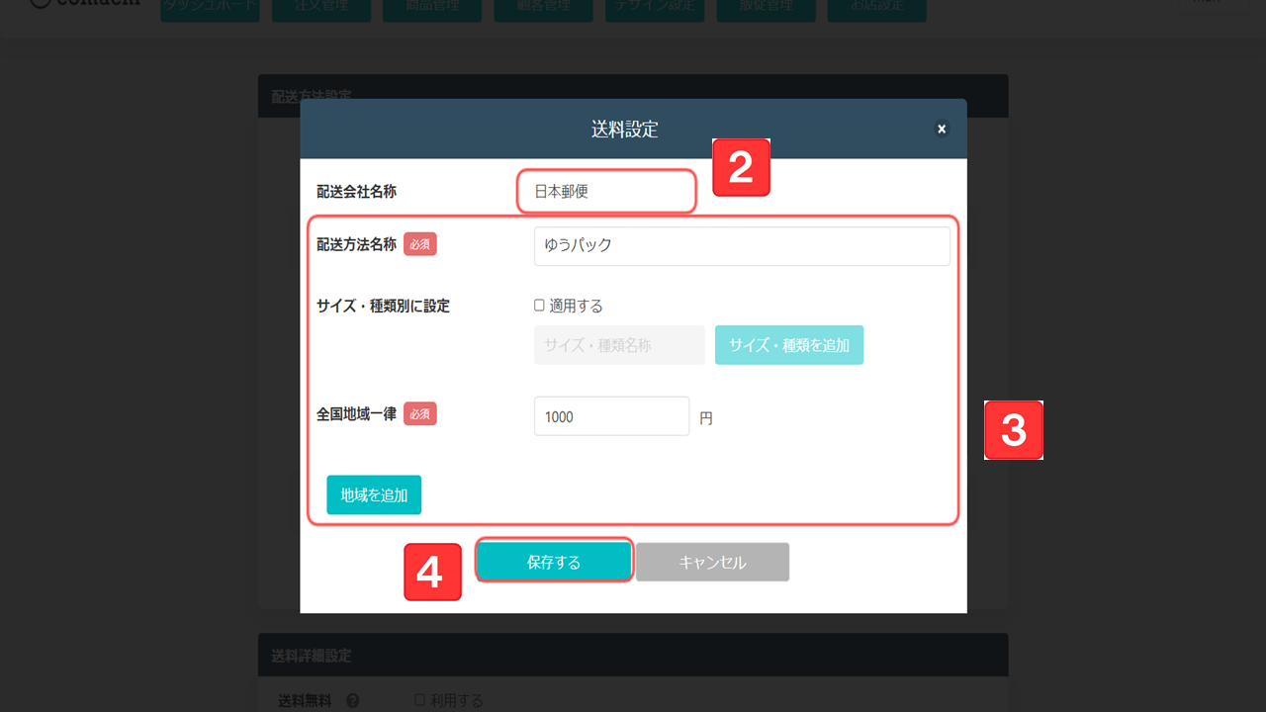
Task: Click the 配送会社名称 field showing 日本郵便
Action: (x=606, y=192)
